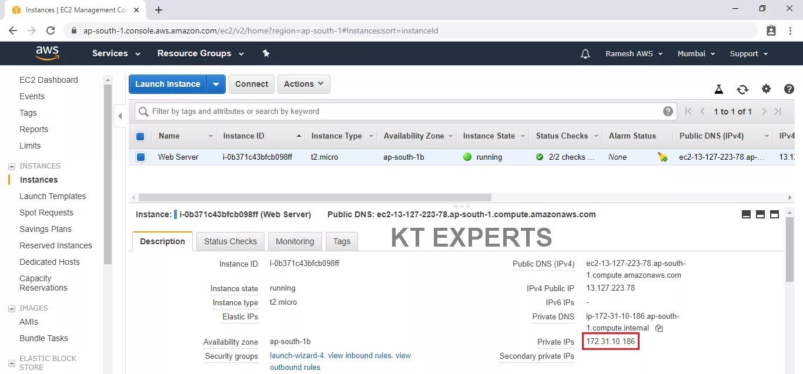
Task: Refresh the instances list
Action: 742,89
